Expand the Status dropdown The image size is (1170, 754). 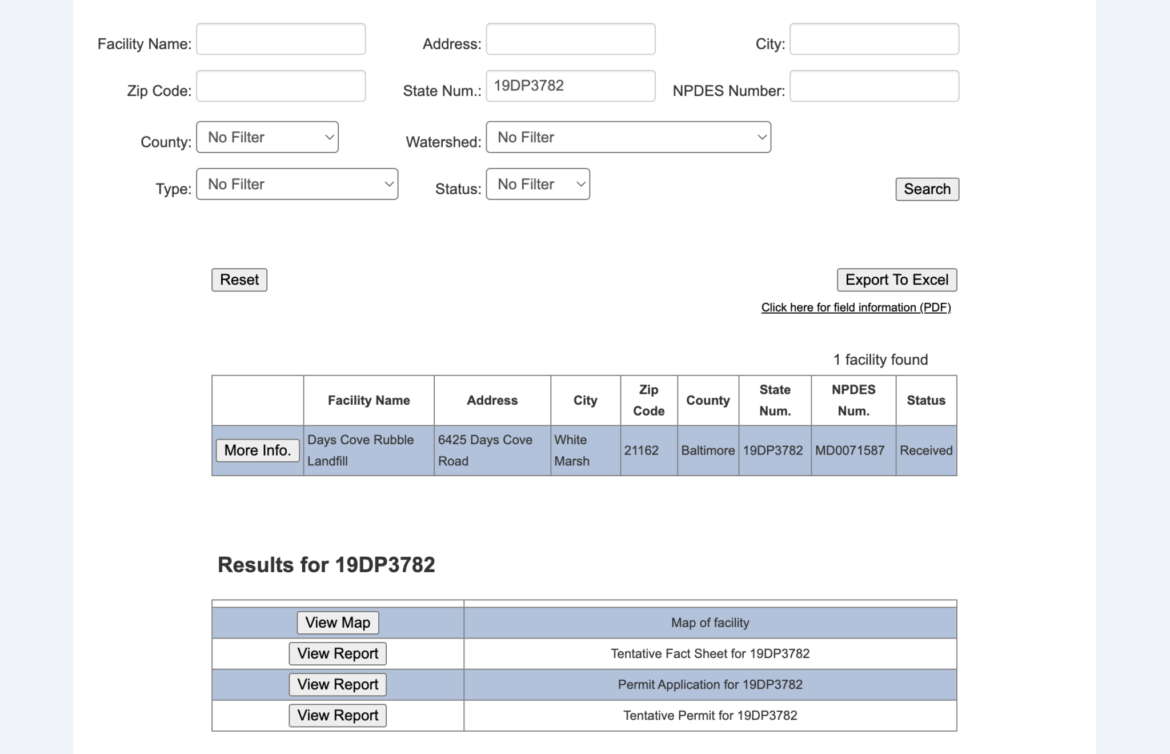(538, 184)
